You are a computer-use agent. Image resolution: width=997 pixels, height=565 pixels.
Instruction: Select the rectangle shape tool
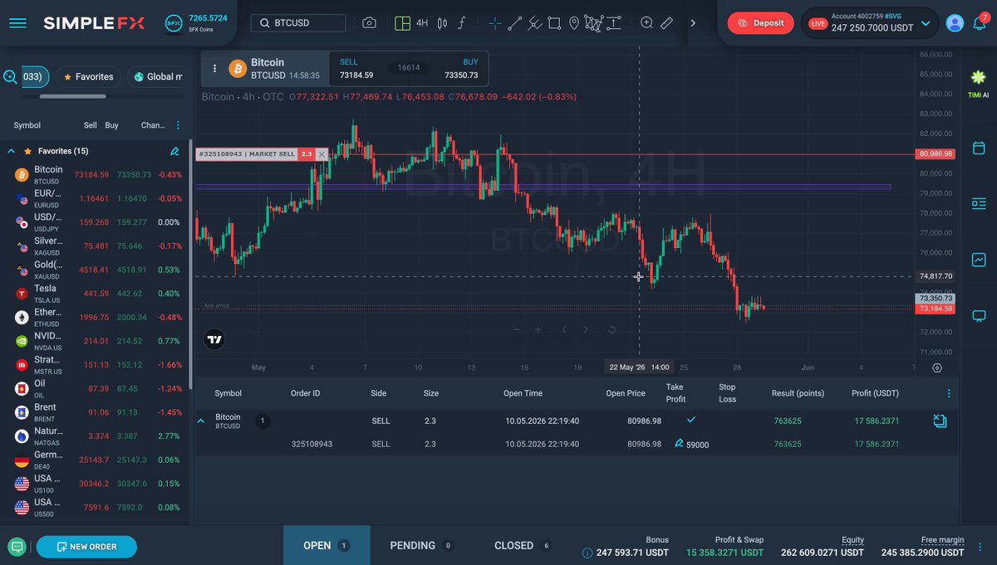coord(554,23)
